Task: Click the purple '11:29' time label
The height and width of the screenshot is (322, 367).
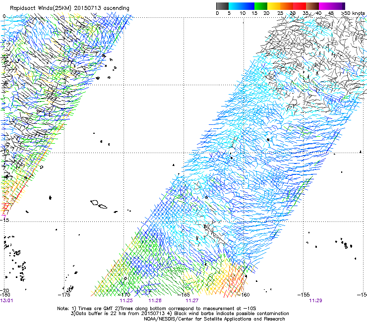Action: [x=315, y=301]
